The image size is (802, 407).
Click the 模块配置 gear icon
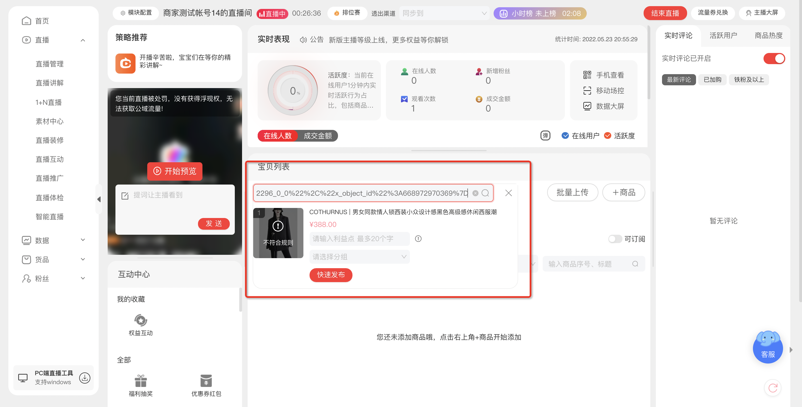[123, 13]
